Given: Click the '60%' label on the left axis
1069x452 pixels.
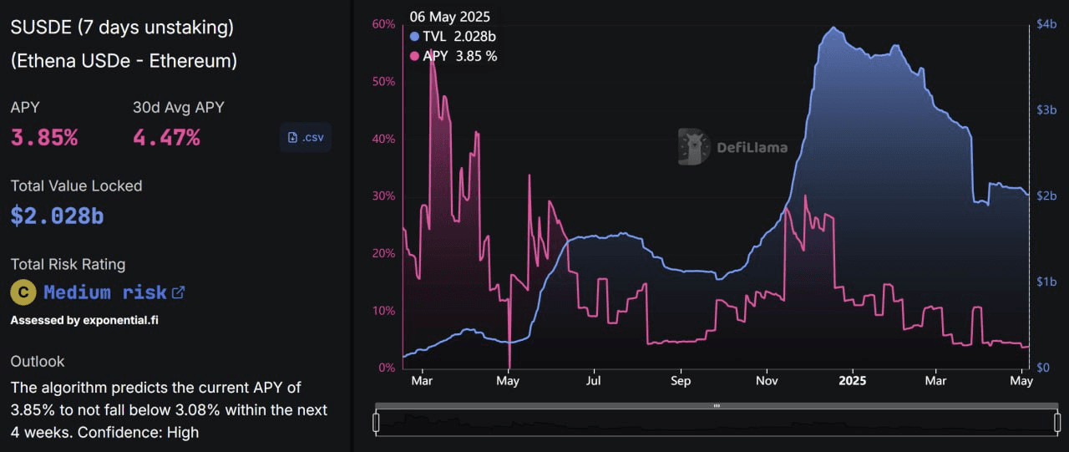Looking at the screenshot, I should click(x=383, y=23).
